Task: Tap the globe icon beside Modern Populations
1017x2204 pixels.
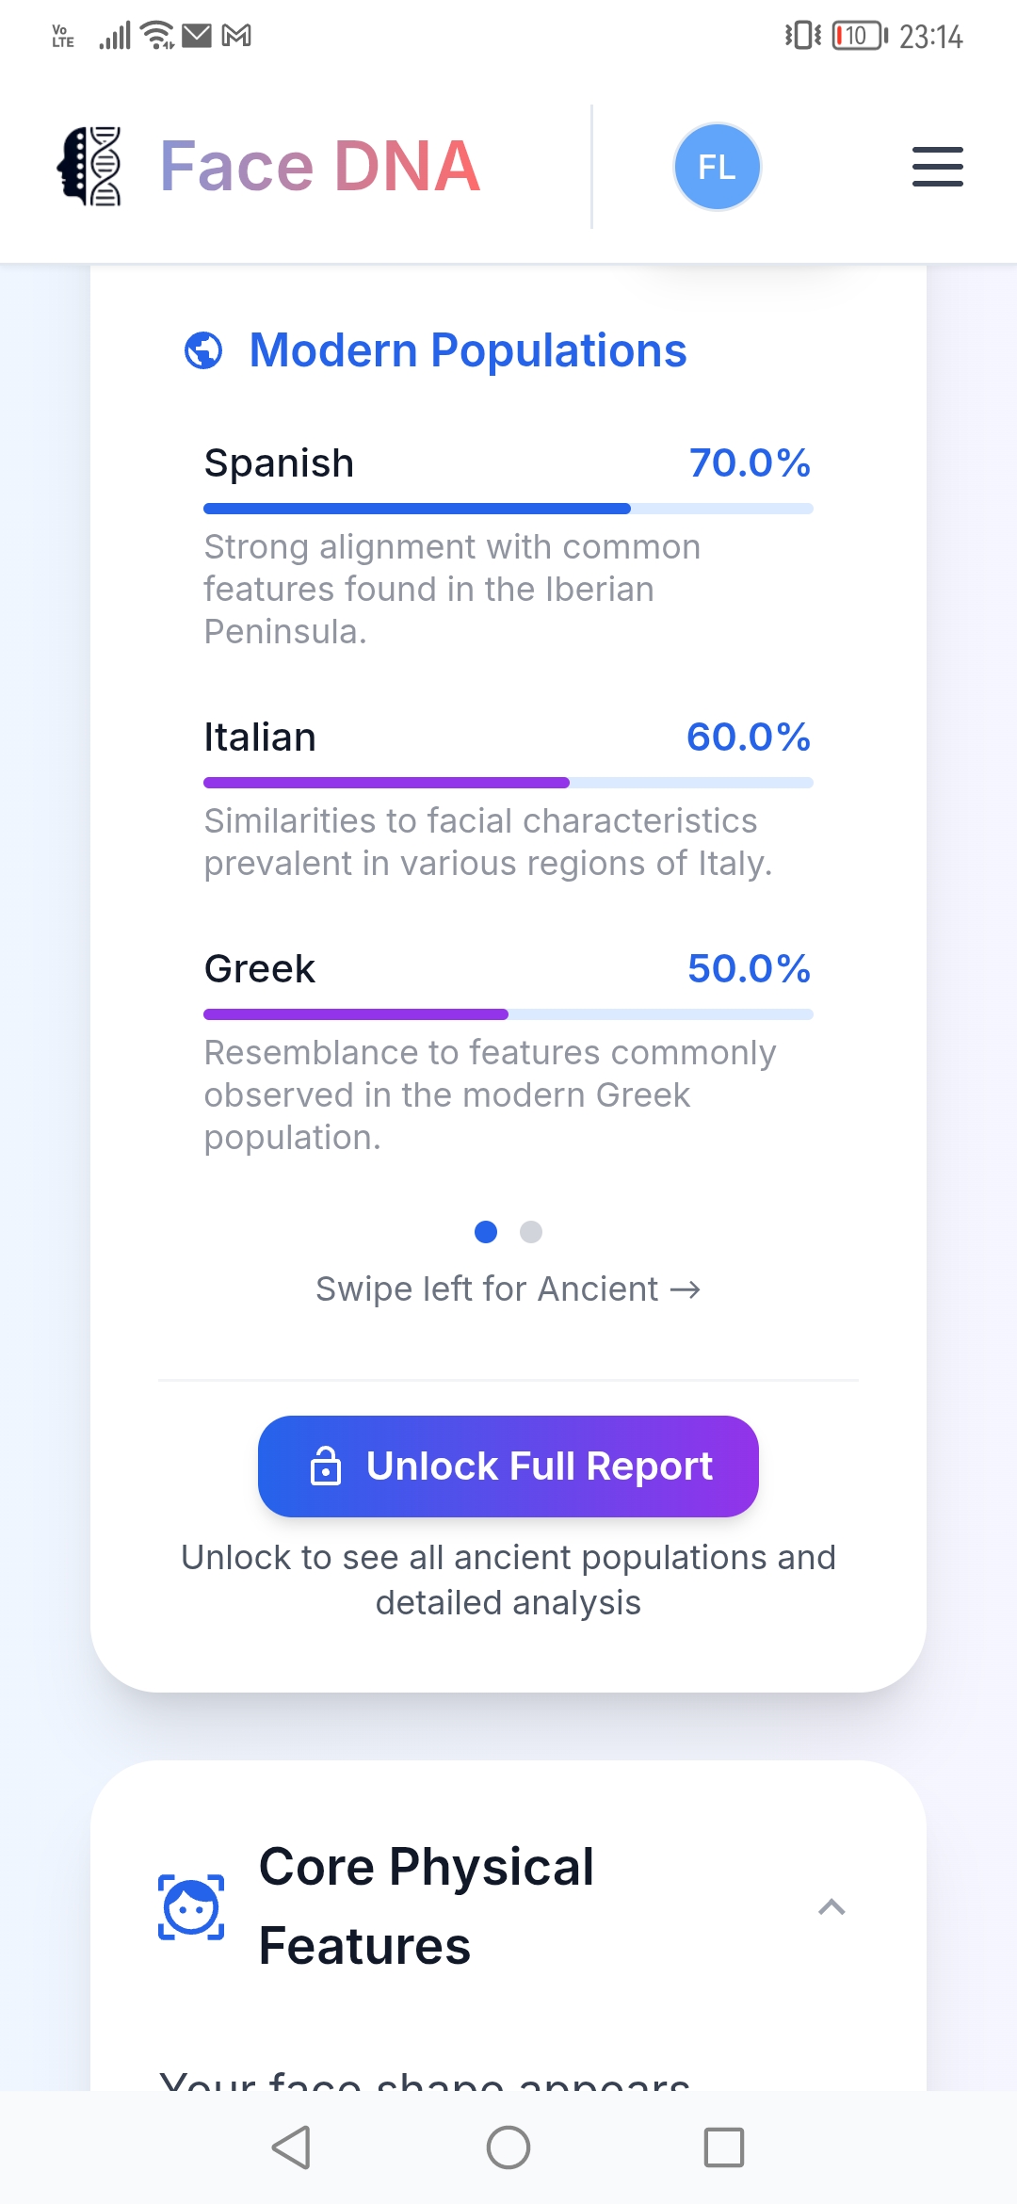Action: 203,350
